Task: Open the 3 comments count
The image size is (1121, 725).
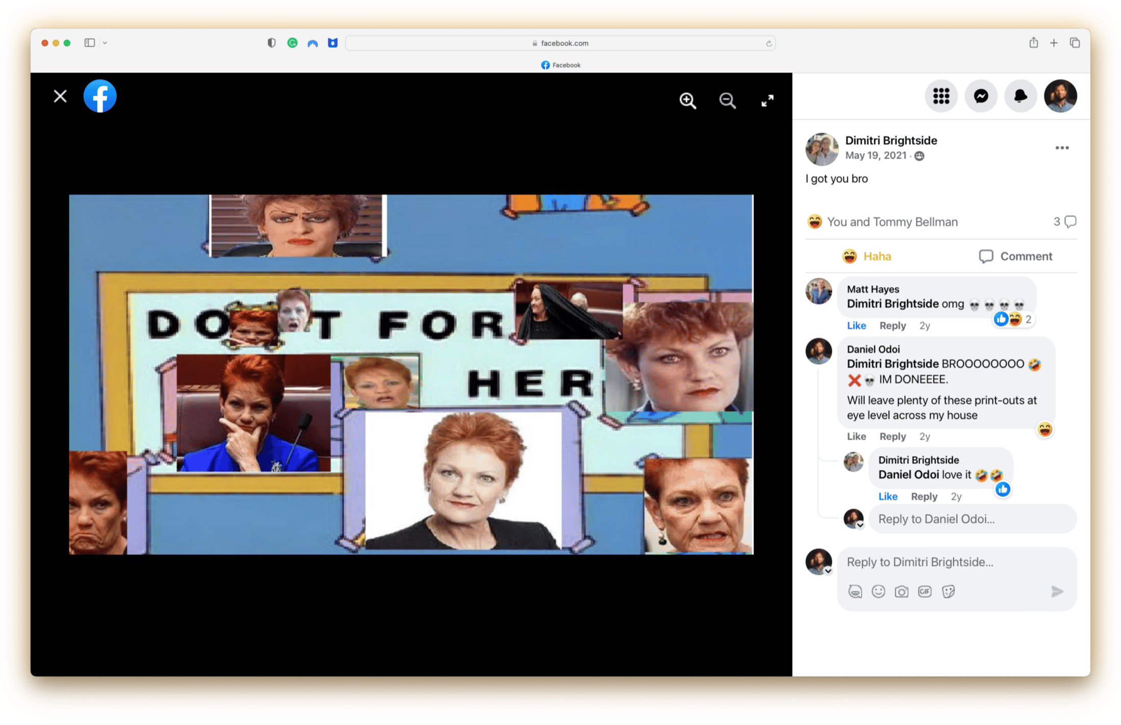Action: click(x=1065, y=222)
